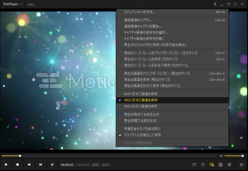This screenshot has width=248, height=171.
Task: Select 再生時間で名前を生成
Action: pos(172,121)
